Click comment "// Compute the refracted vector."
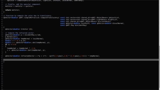This screenshot has width=160, height=90. coord(20,33)
